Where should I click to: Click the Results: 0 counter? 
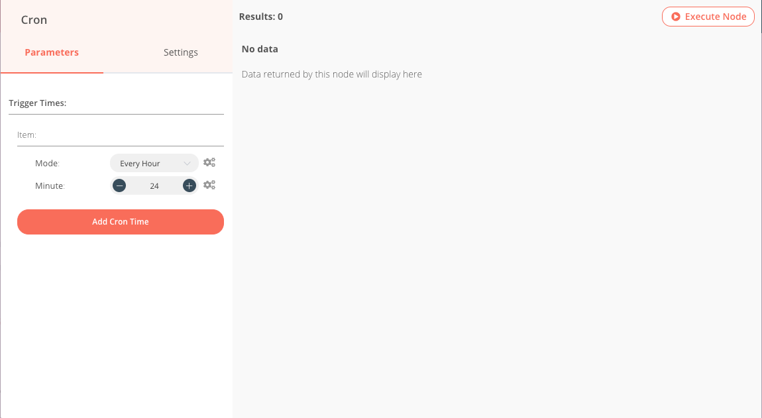point(261,17)
